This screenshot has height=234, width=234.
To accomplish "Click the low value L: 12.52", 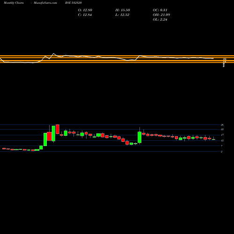I will 122,15.
